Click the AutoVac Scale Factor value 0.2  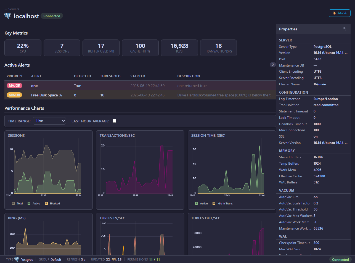(316, 203)
